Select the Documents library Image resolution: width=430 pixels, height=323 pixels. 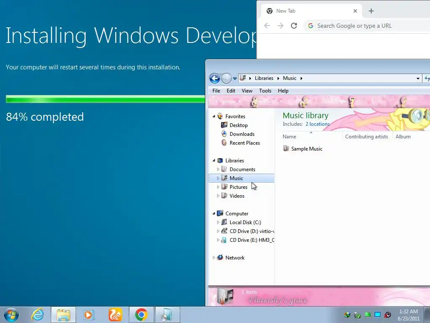pos(242,169)
